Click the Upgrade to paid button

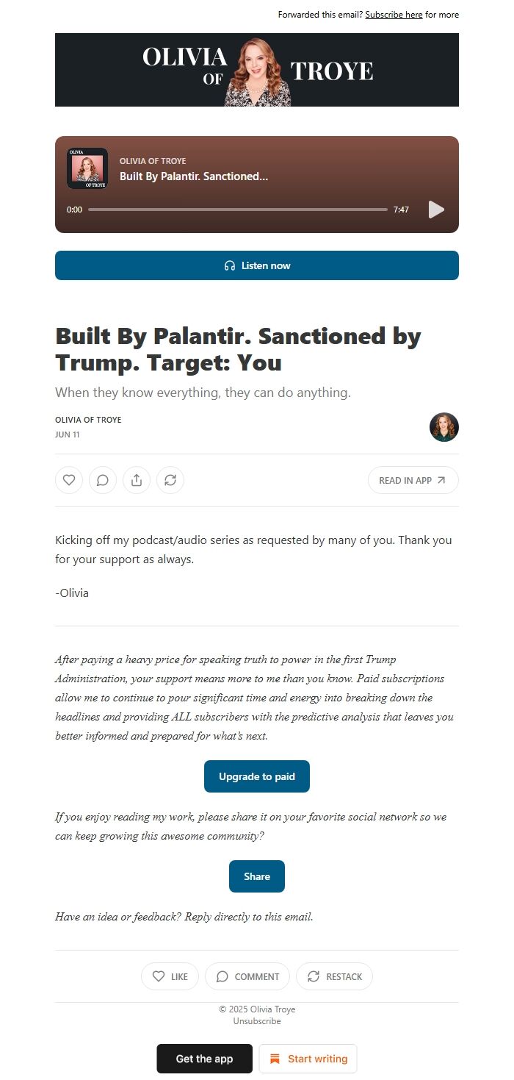pyautogui.click(x=256, y=776)
